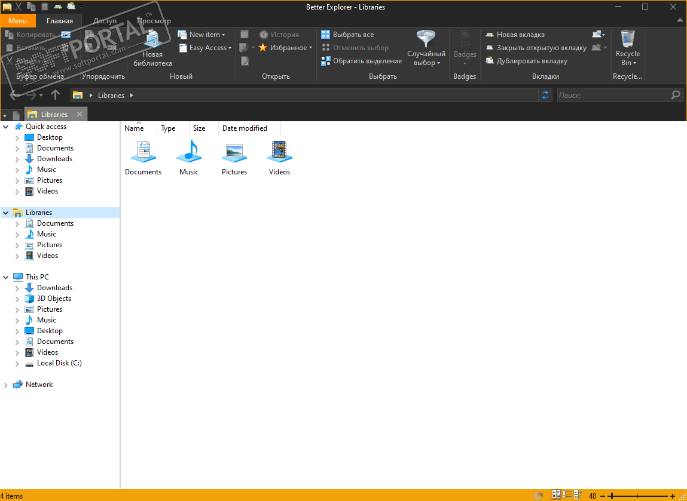
Task: Click the magnifier search icon
Action: pyautogui.click(x=676, y=95)
